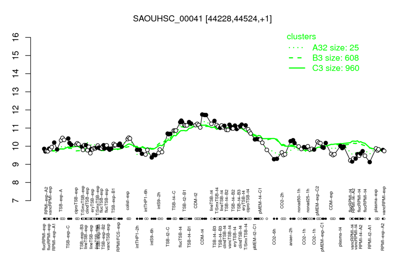Screen dimensions: 408x255
Task: Click the dashed line sample for B3
Action: [296, 58]
